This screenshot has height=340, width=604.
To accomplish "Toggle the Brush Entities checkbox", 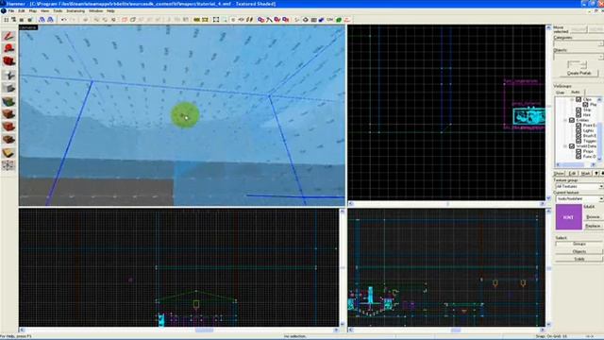I will (579, 136).
